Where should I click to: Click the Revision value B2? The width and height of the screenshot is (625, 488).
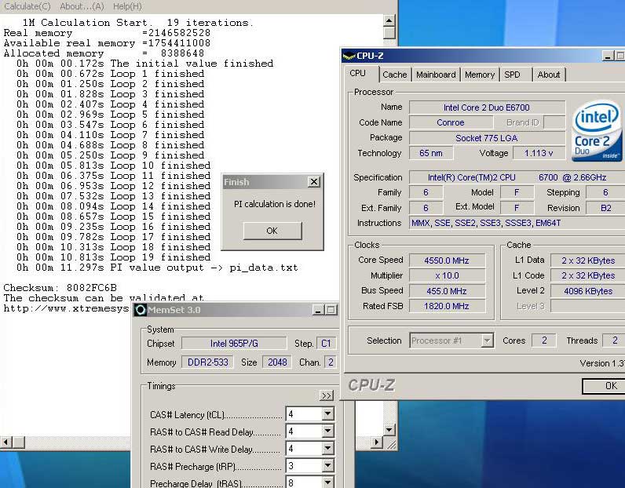coord(605,209)
